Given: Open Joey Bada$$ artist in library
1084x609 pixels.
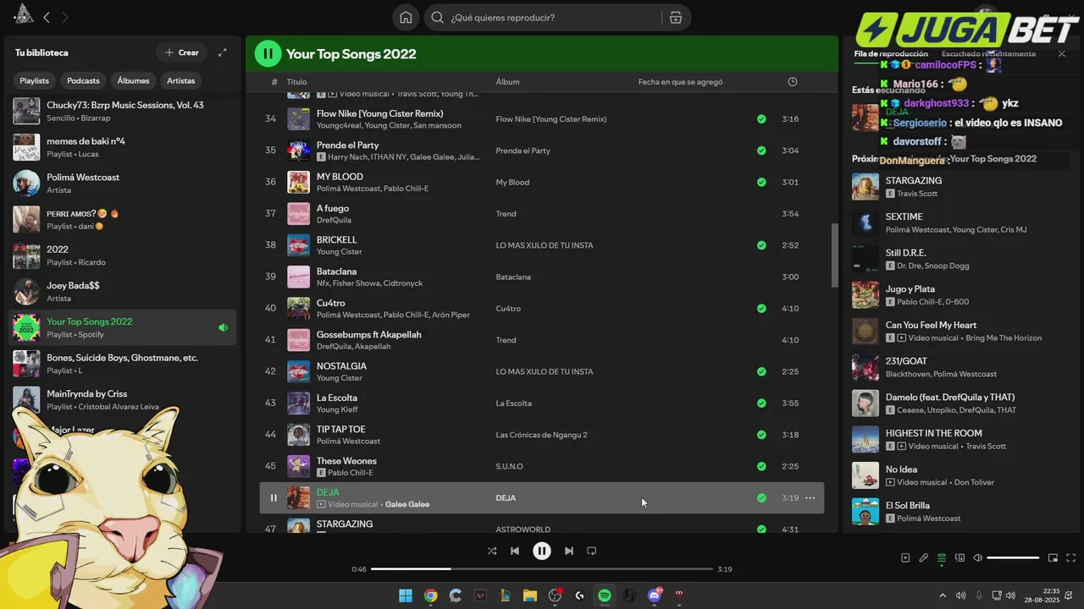Looking at the screenshot, I should click(123, 292).
